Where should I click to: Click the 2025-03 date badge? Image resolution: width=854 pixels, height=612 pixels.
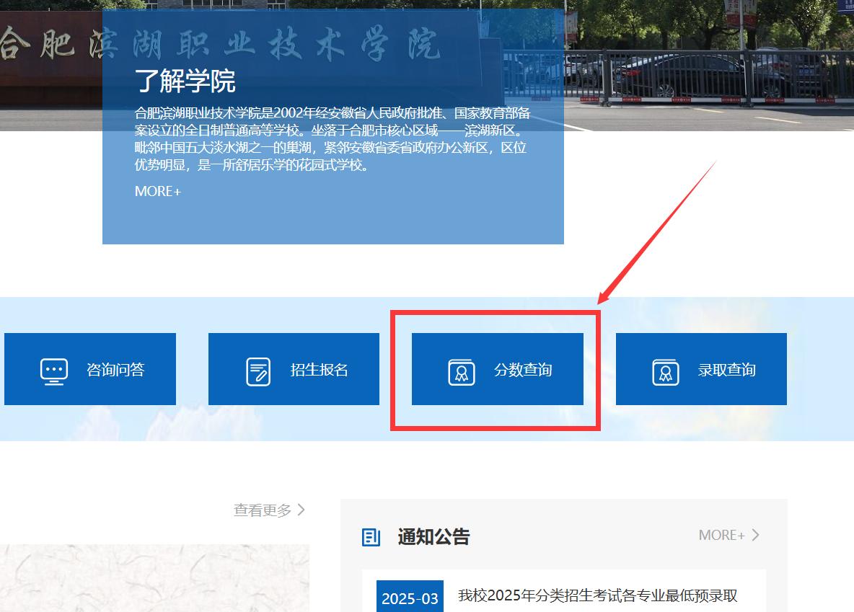coord(410,597)
